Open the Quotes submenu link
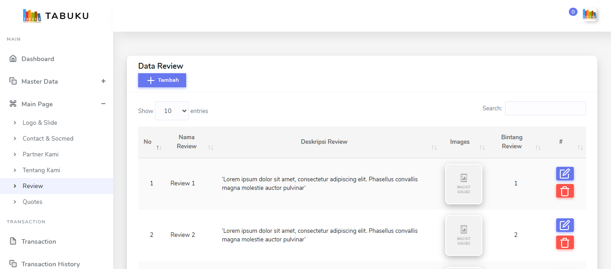 (x=33, y=202)
